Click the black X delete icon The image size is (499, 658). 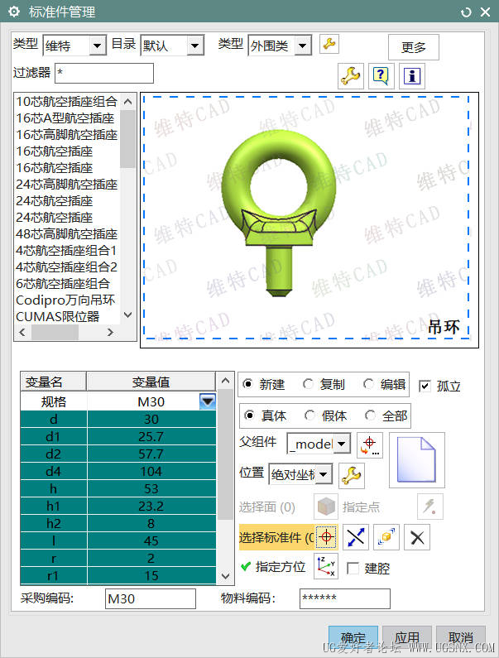coord(417,536)
